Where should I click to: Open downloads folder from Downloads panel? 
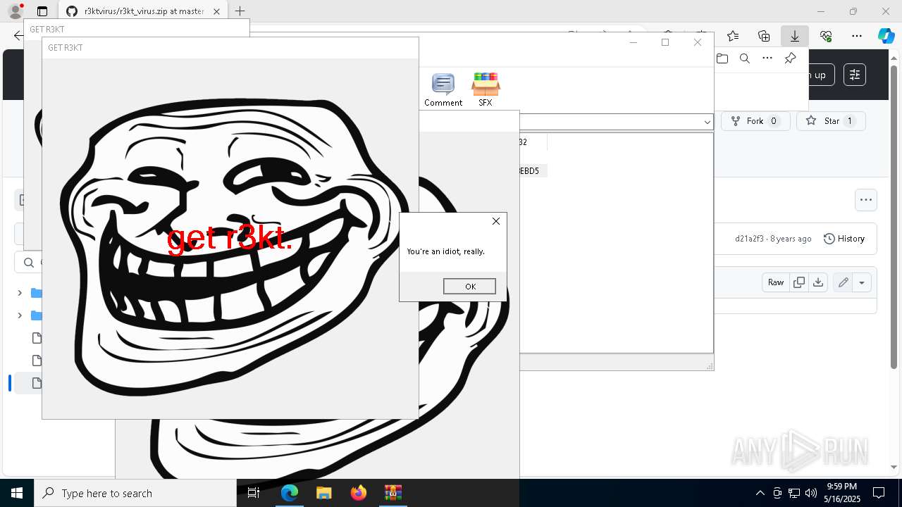[722, 58]
